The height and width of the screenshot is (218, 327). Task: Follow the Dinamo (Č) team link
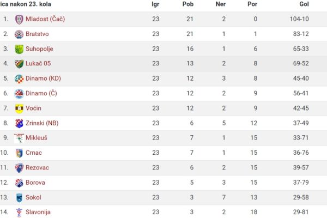(41, 93)
